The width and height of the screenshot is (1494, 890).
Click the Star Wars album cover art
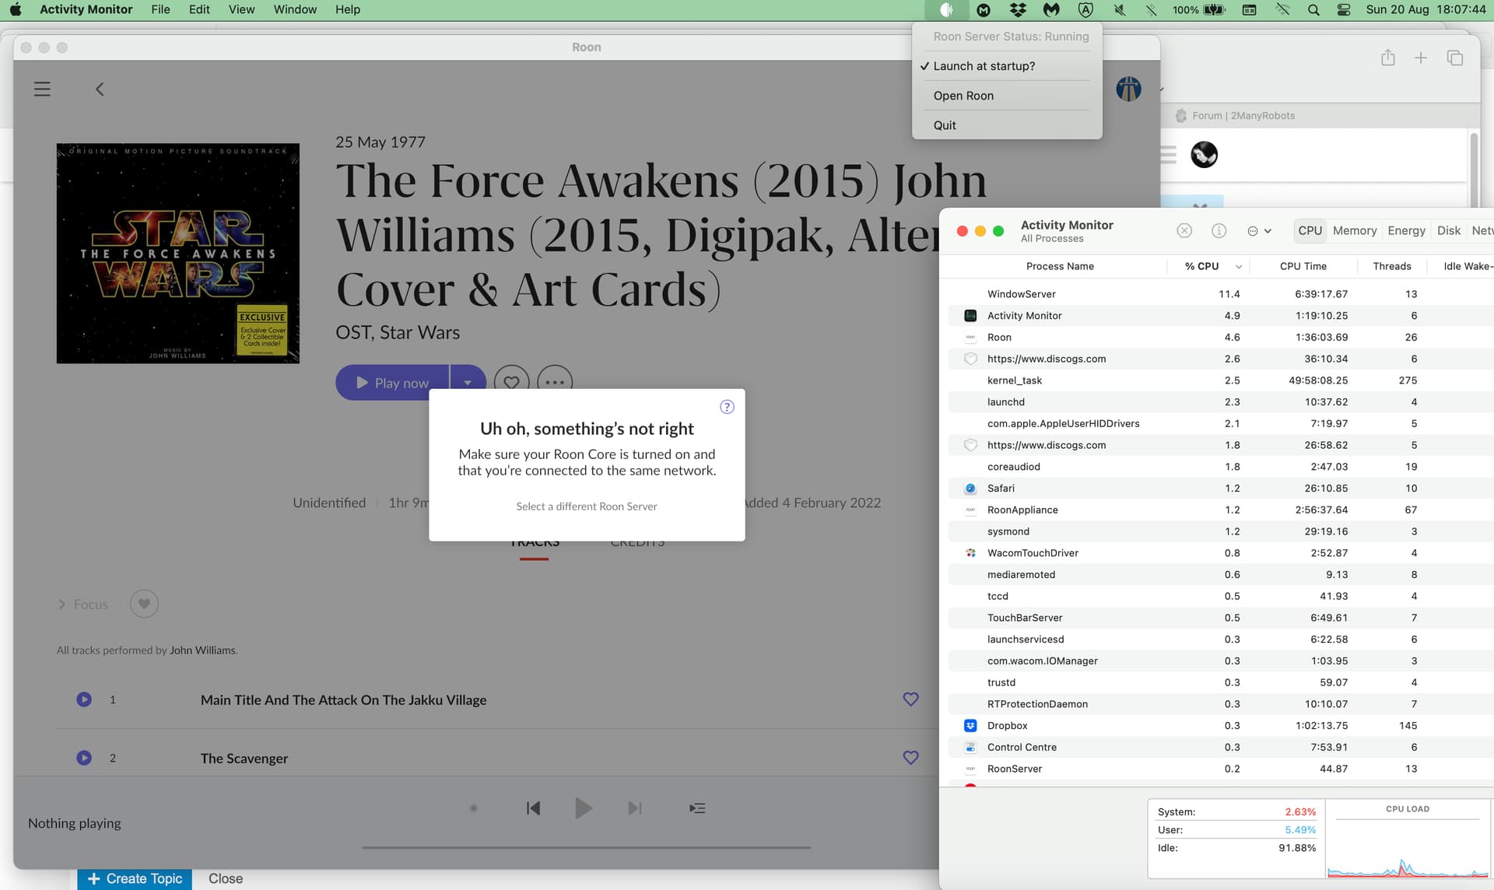click(x=177, y=253)
